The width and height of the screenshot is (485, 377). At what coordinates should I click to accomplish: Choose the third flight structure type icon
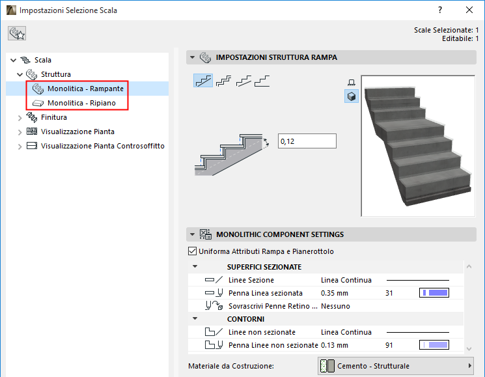click(243, 81)
